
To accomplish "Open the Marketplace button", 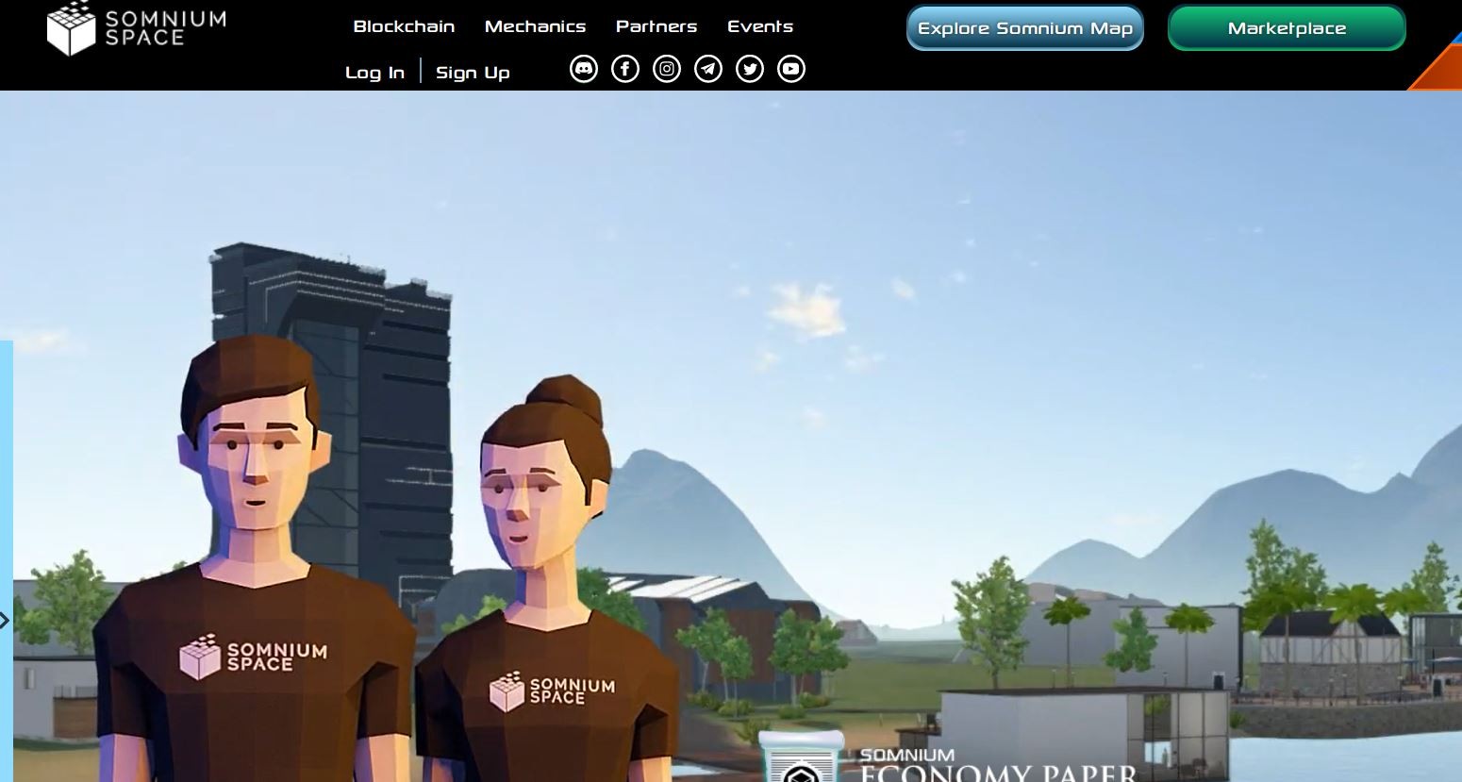I will coord(1287,28).
